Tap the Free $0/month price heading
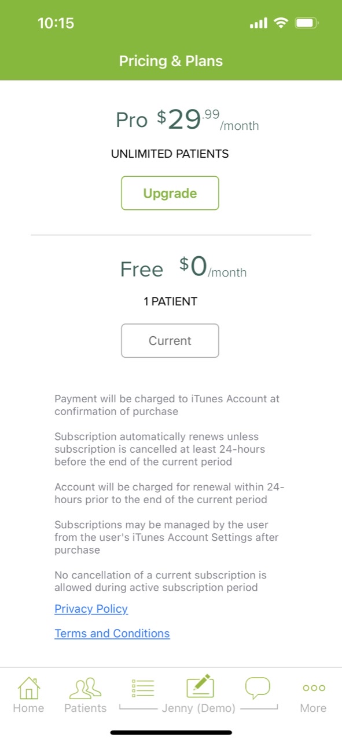The image size is (342, 742). 183,268
